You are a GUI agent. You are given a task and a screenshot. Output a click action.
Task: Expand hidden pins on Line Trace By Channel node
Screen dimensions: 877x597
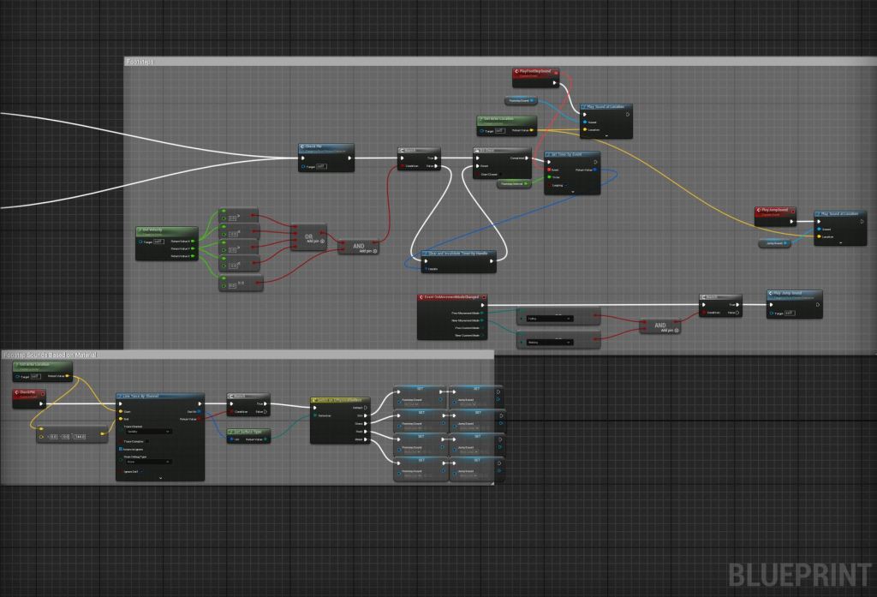coord(160,478)
